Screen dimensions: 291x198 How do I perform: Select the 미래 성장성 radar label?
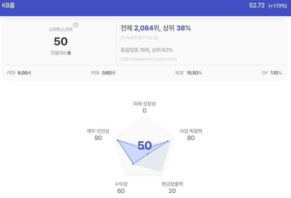point(144,104)
